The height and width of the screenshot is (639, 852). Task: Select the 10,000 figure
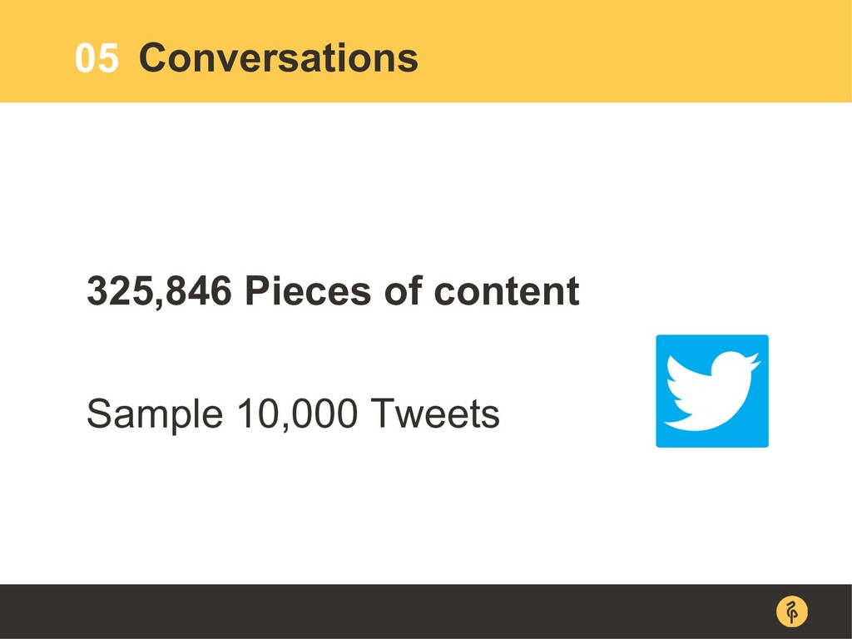[297, 414]
